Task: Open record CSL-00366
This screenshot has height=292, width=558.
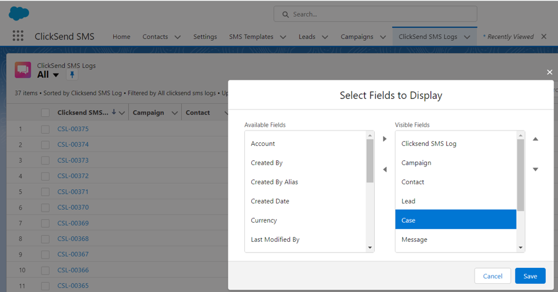Action: 73,270
